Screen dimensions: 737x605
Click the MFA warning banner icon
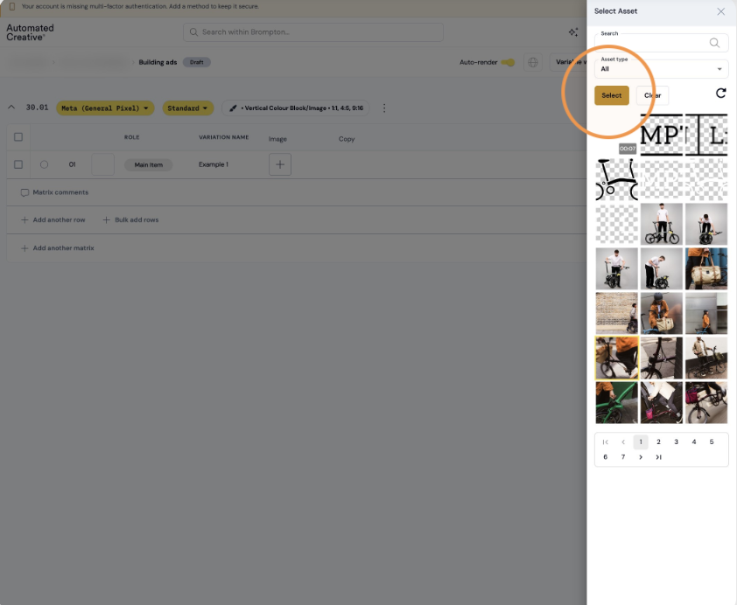click(x=12, y=7)
